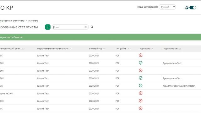The width and height of the screenshot is (201, 113).
Task: Sort by Образовательная организация column arrows
Action: (71, 49)
